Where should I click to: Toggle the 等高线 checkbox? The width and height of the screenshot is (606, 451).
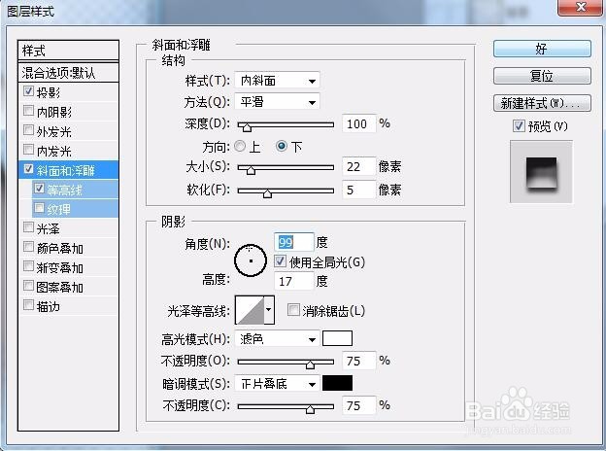click(x=39, y=189)
